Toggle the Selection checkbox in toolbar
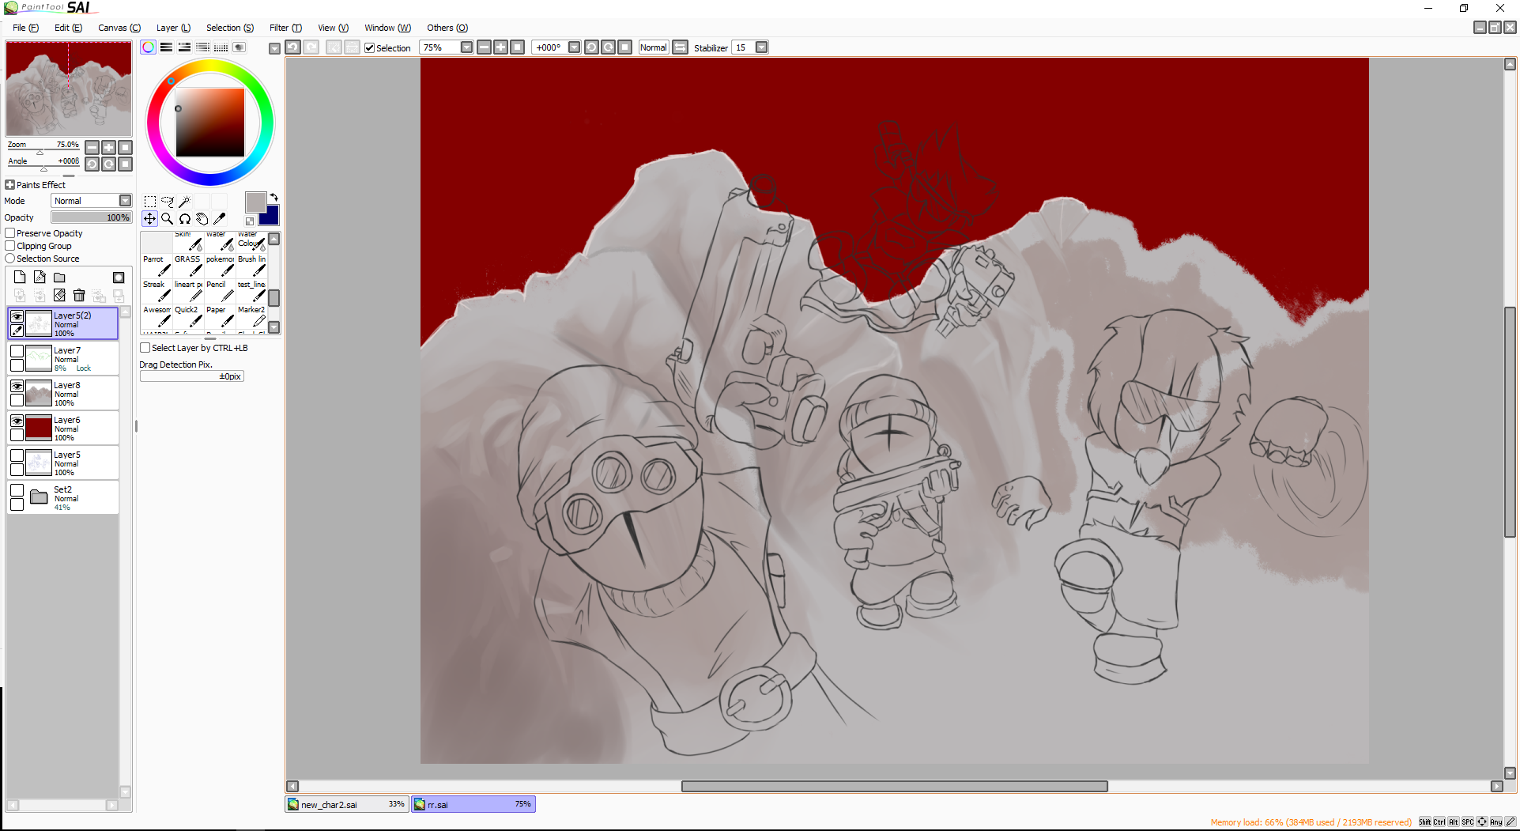The height and width of the screenshot is (831, 1520). point(369,48)
